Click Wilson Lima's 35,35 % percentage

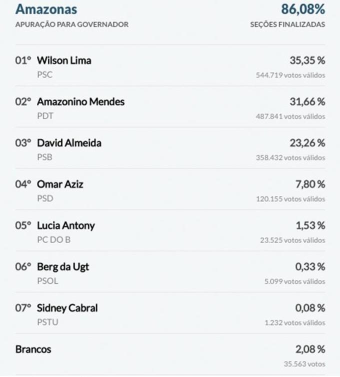click(x=307, y=60)
